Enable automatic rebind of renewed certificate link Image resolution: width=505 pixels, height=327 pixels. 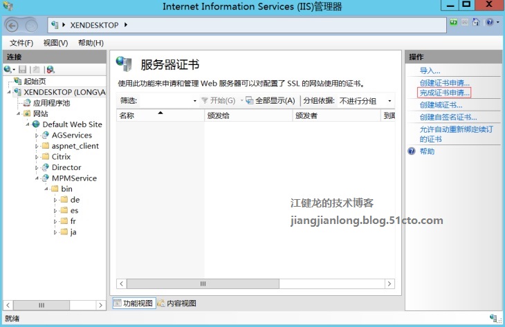(456, 134)
